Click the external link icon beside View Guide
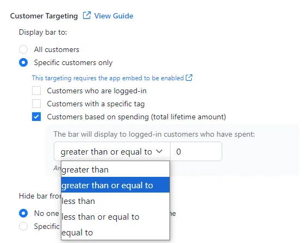Screen dimensions: 308x243 [87, 15]
